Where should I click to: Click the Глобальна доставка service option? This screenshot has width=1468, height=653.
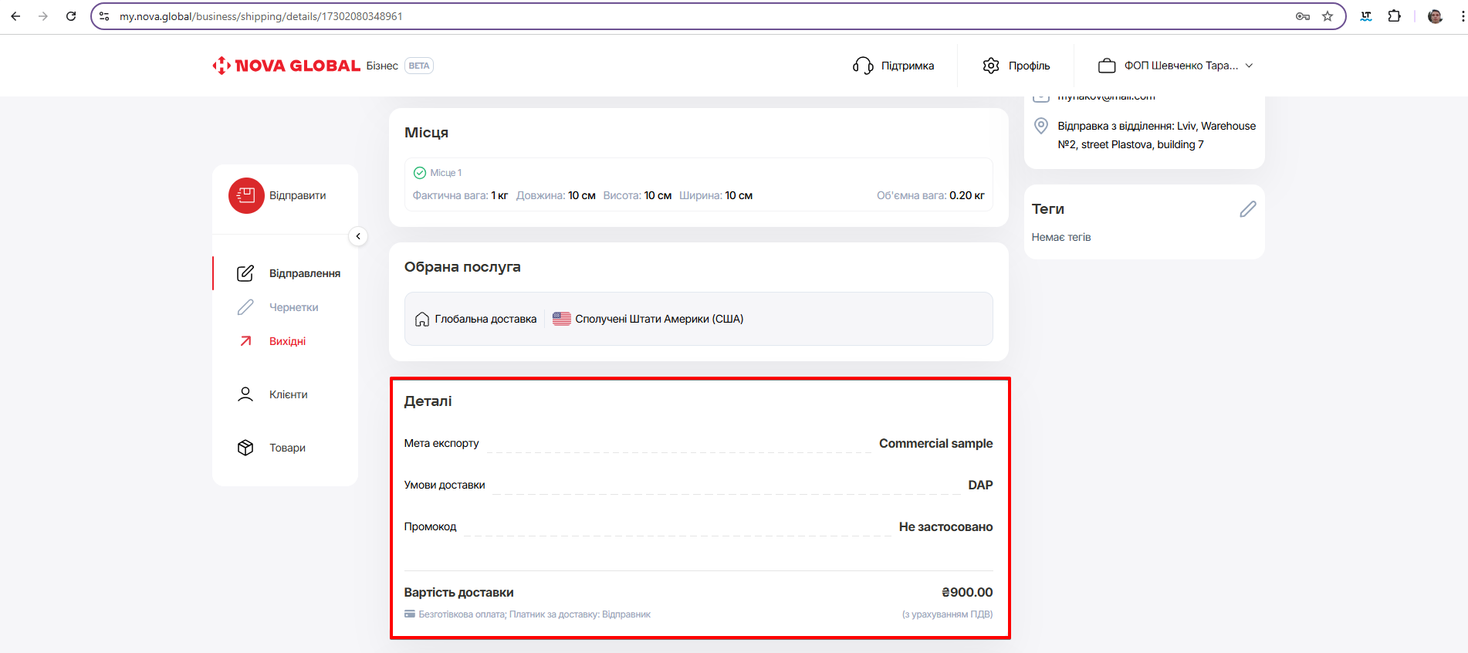[x=476, y=319]
